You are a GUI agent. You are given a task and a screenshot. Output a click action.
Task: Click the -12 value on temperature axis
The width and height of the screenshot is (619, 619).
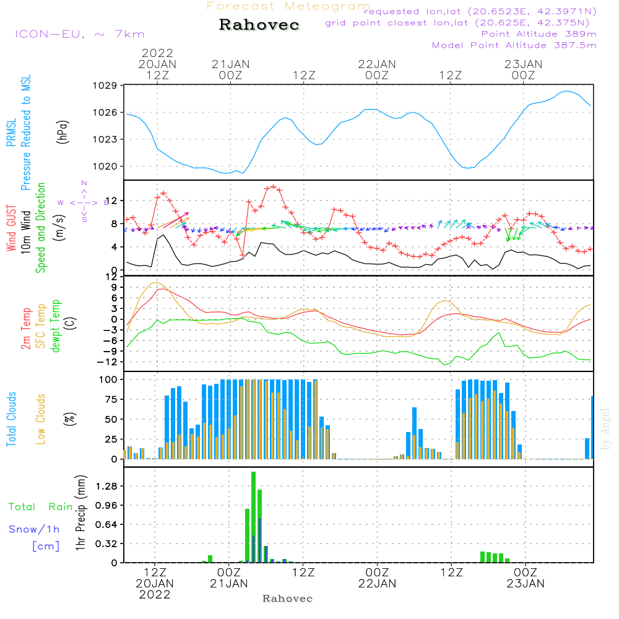point(106,362)
